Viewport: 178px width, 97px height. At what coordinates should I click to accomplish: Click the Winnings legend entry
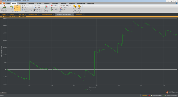pos(88,90)
